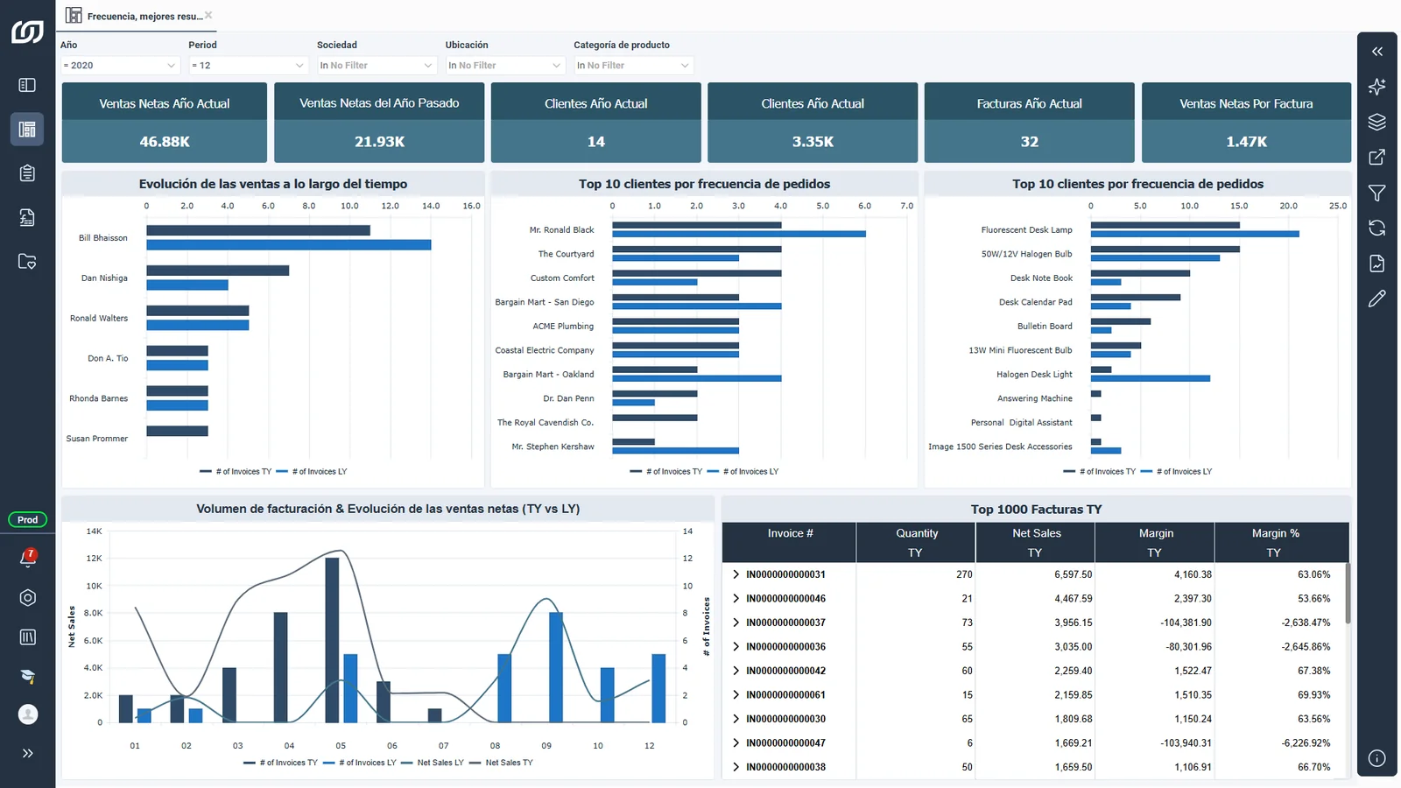Image resolution: width=1401 pixels, height=788 pixels.
Task: Click the invoice table vertical scrollbar
Action: [x=1348, y=593]
